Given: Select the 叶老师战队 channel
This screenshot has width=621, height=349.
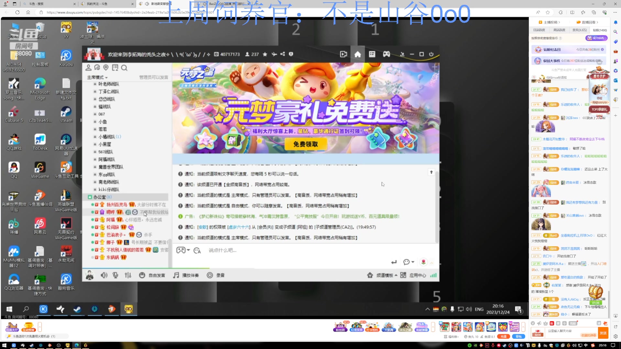Looking at the screenshot, I should (109, 84).
